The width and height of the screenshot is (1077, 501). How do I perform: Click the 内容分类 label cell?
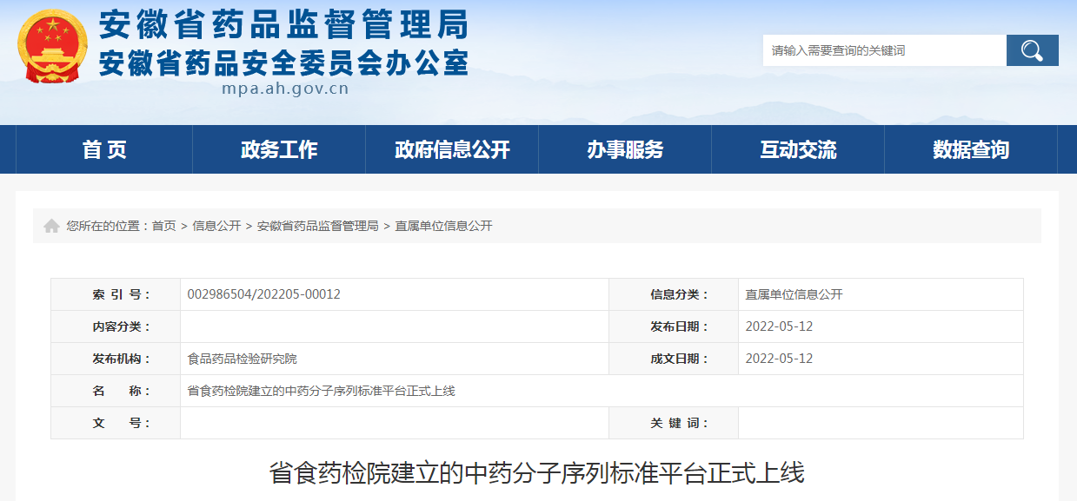coord(116,326)
